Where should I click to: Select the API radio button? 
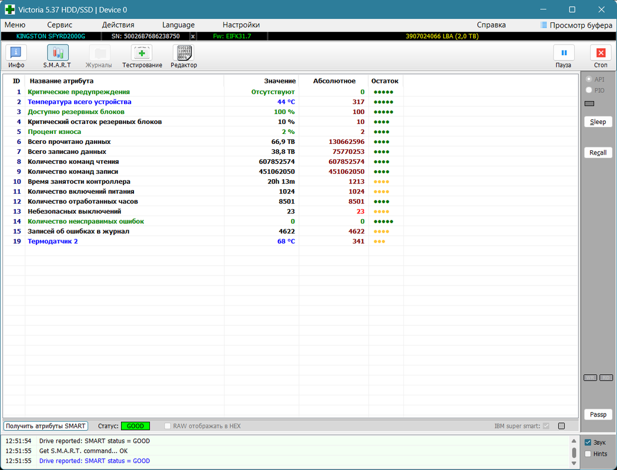(589, 79)
